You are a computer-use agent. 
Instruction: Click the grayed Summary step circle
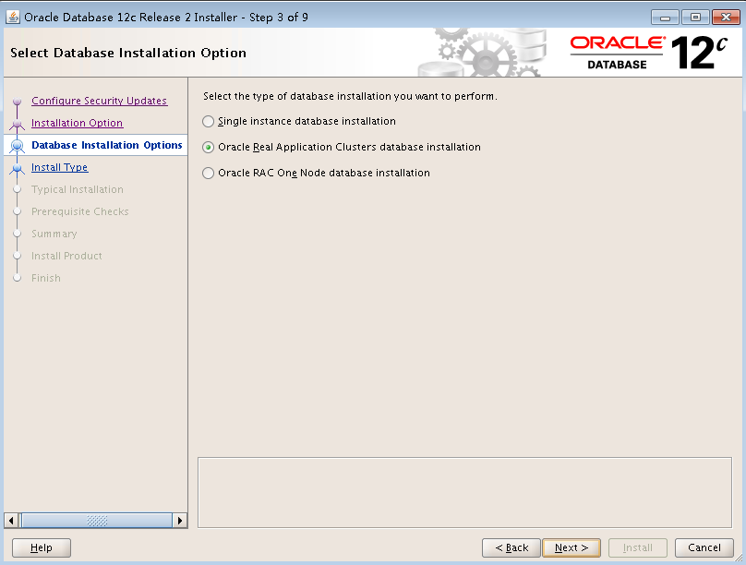[x=17, y=234]
